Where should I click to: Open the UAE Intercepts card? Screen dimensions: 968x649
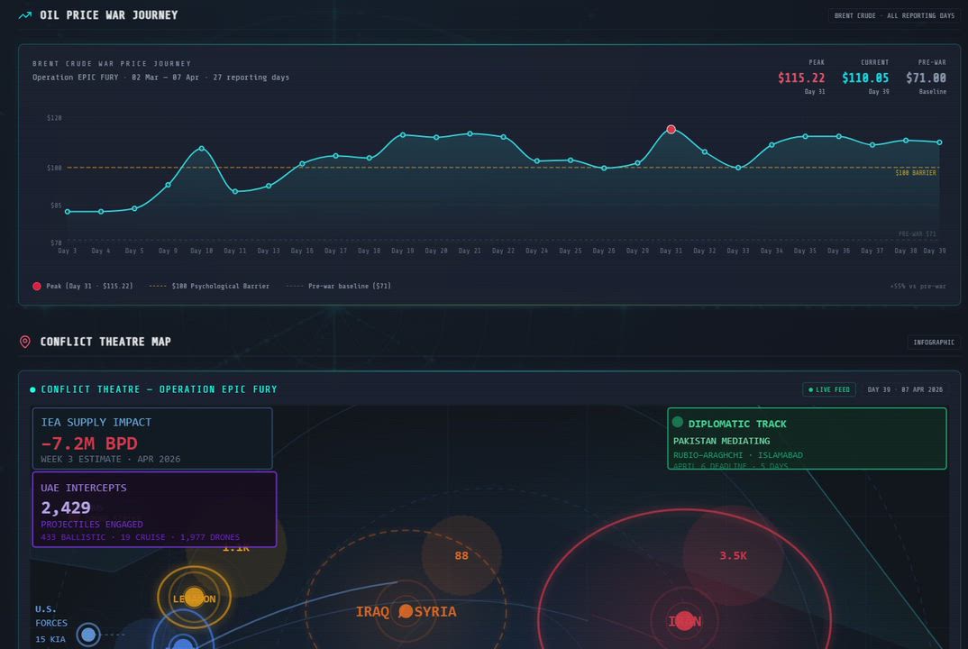point(154,509)
